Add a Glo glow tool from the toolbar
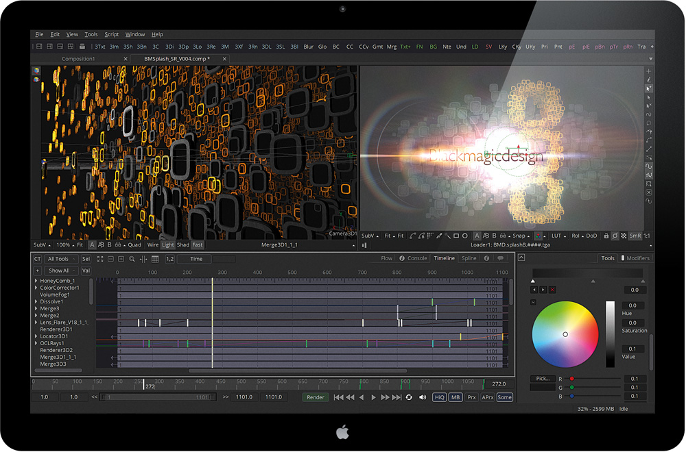 (322, 47)
